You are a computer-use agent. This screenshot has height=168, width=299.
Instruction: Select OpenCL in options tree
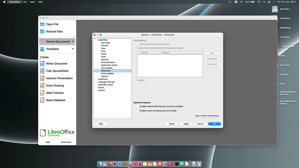pos(105,76)
